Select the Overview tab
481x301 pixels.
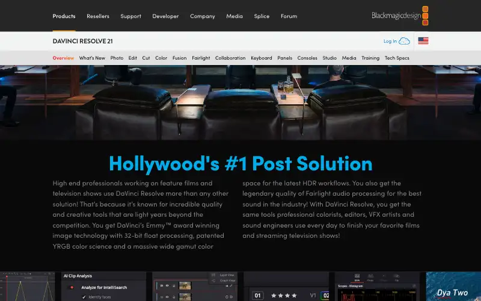(x=63, y=58)
